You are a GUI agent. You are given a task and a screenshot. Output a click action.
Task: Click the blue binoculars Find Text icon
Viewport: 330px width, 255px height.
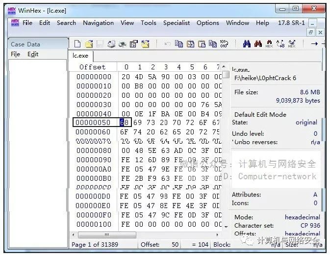click(x=247, y=43)
